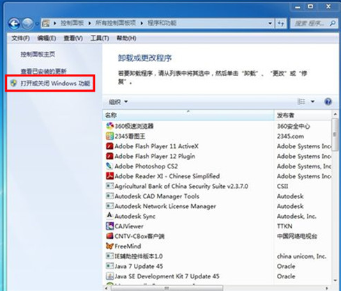Screen dimensions: 341x291
Task: Click publisher Autodesk, Inc. cell
Action: 296,216
